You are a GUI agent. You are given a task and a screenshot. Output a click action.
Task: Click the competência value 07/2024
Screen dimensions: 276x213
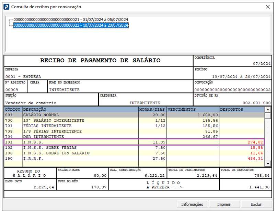262,64
